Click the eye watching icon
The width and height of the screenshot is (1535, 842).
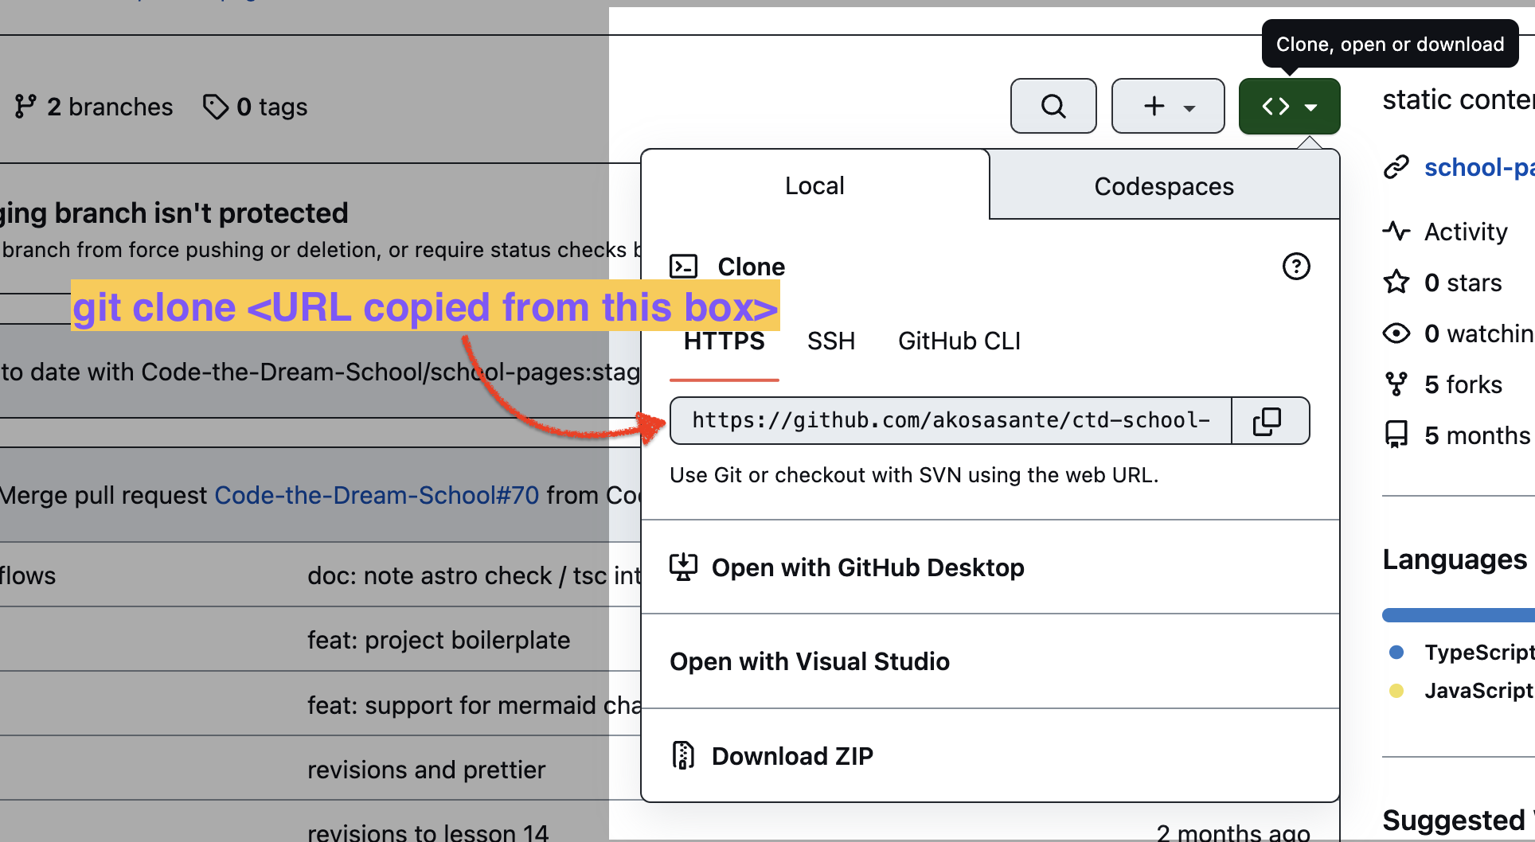click(1396, 333)
